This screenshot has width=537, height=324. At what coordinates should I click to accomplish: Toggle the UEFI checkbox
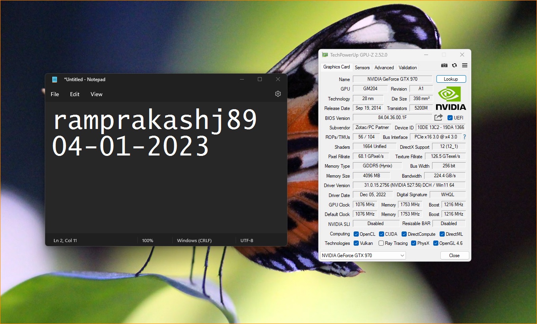450,118
